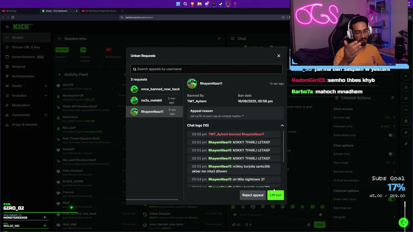
Task: Select once_banned_now_back unban request
Action: (155, 89)
